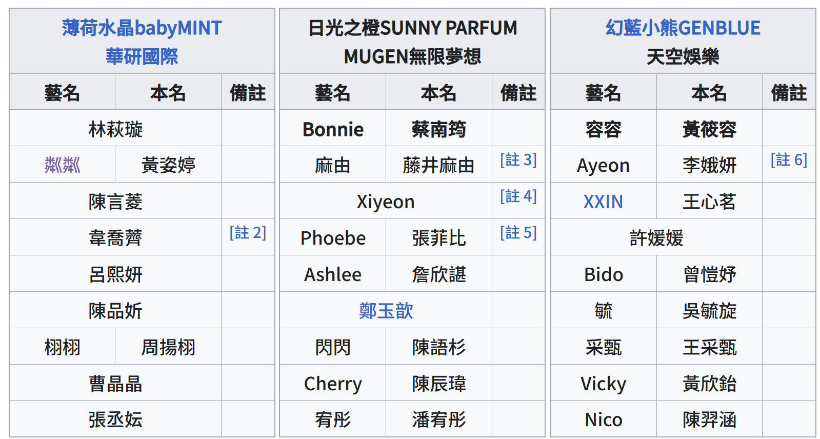The width and height of the screenshot is (820, 439).
Task: Open the 薄荷水晶babyMINT link
Action: (142, 28)
